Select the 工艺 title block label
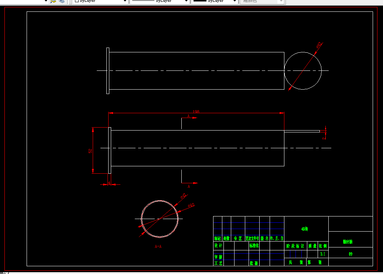The height and width of the screenshot is (274, 383). [218, 263]
